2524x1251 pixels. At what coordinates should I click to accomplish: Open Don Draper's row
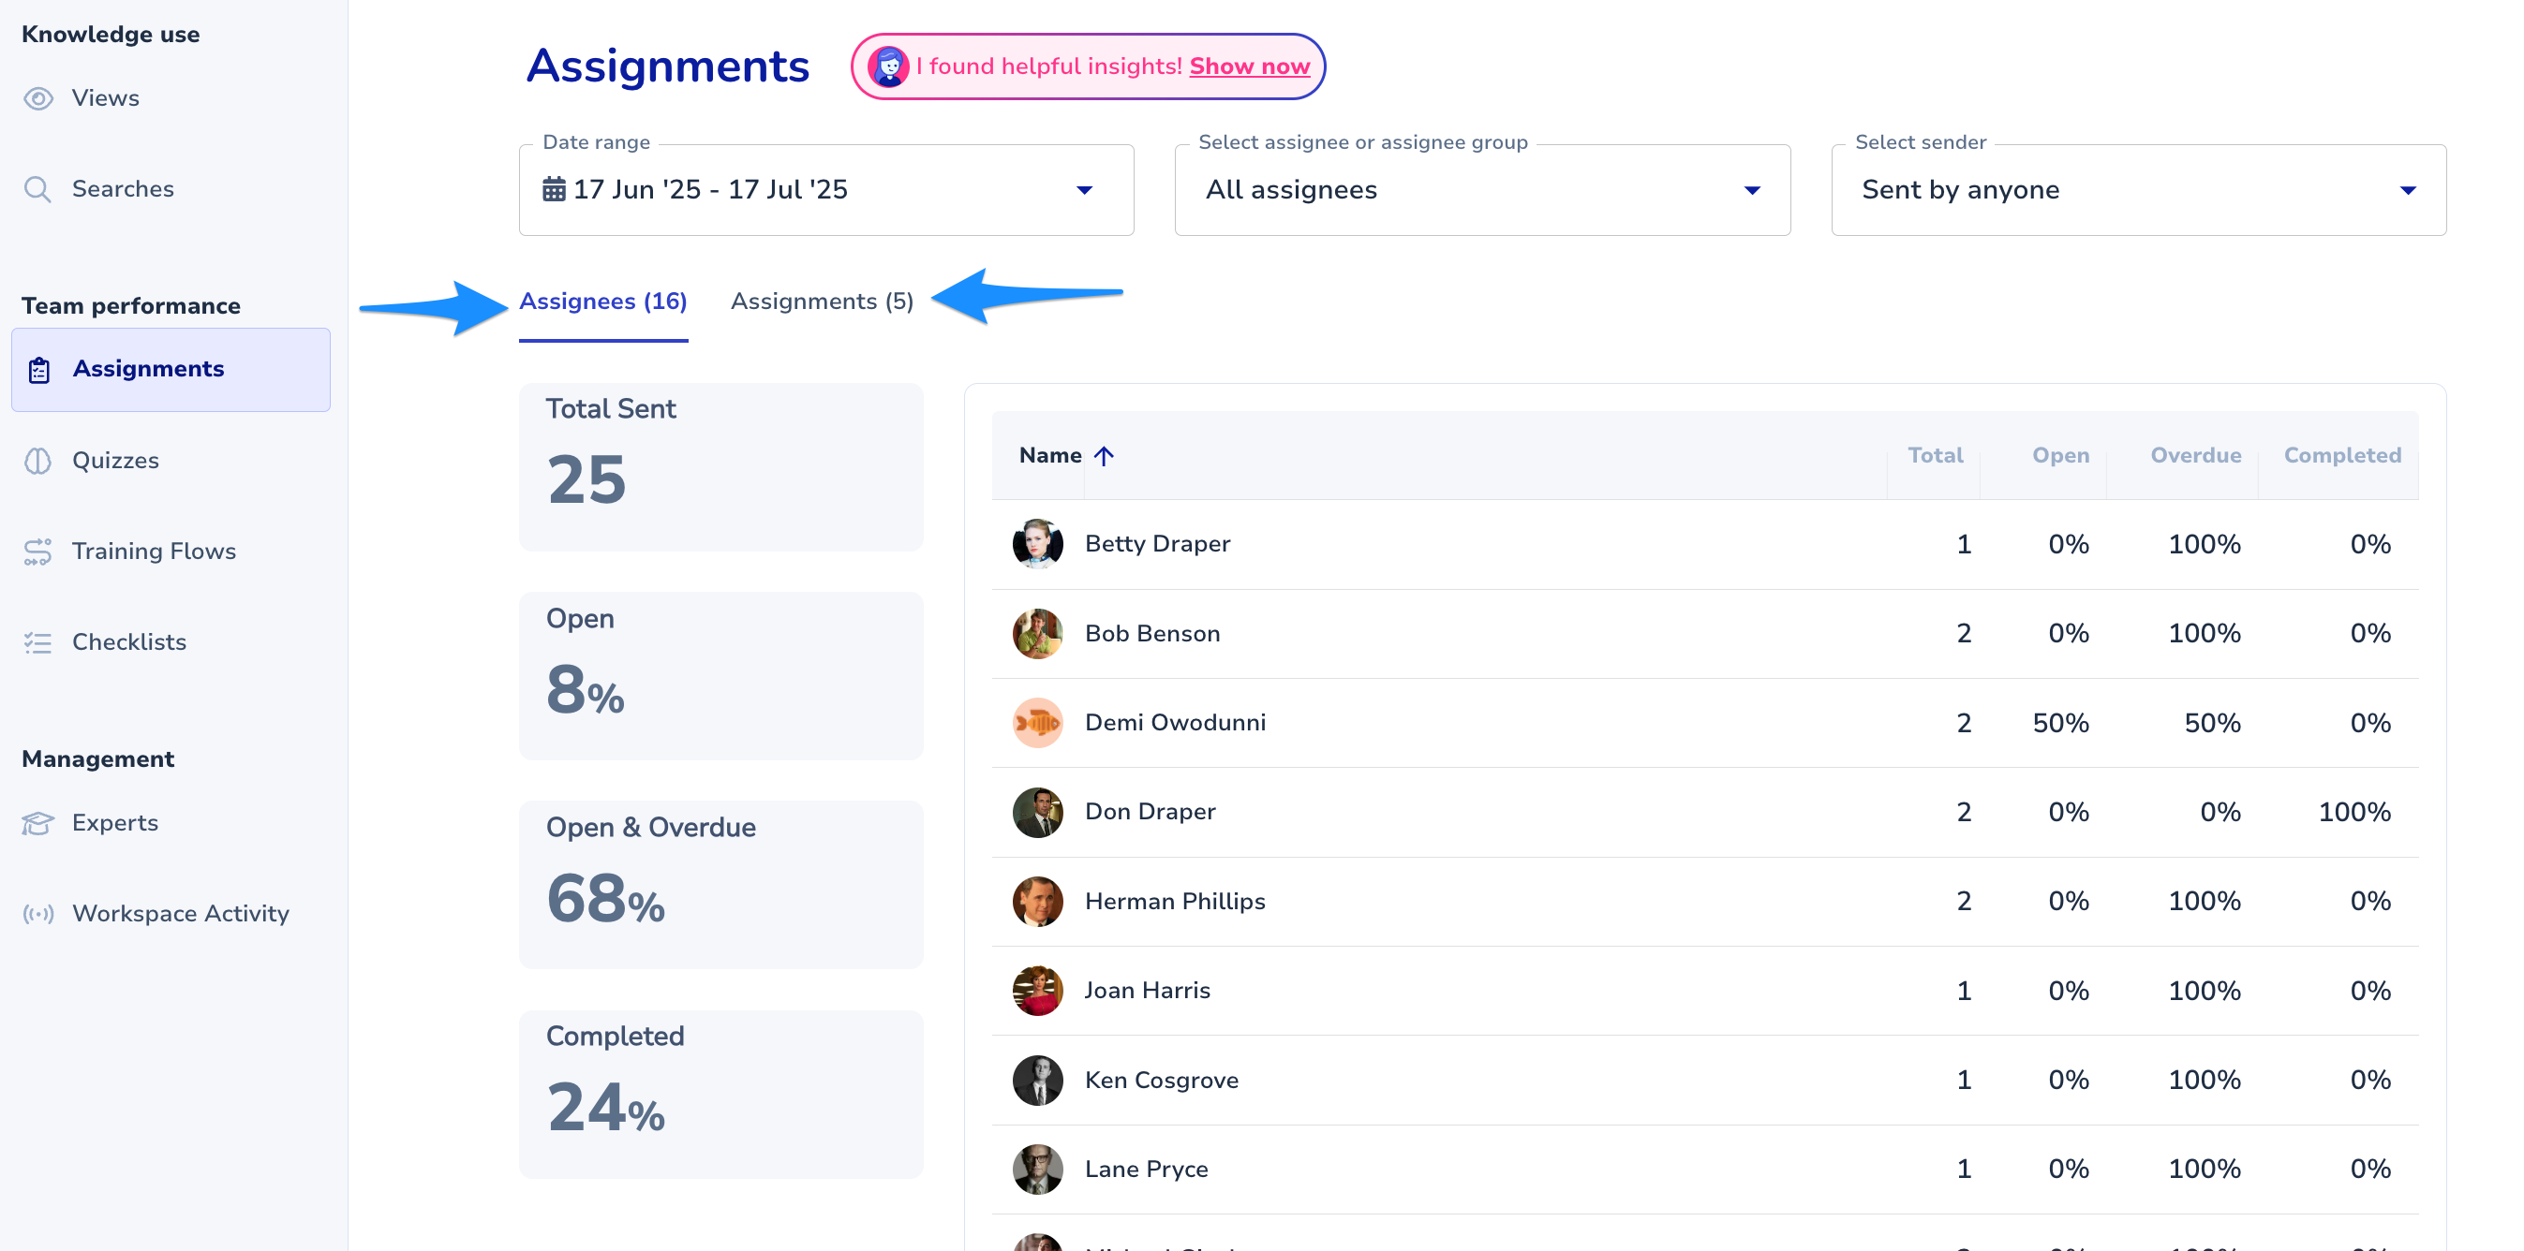point(1150,812)
